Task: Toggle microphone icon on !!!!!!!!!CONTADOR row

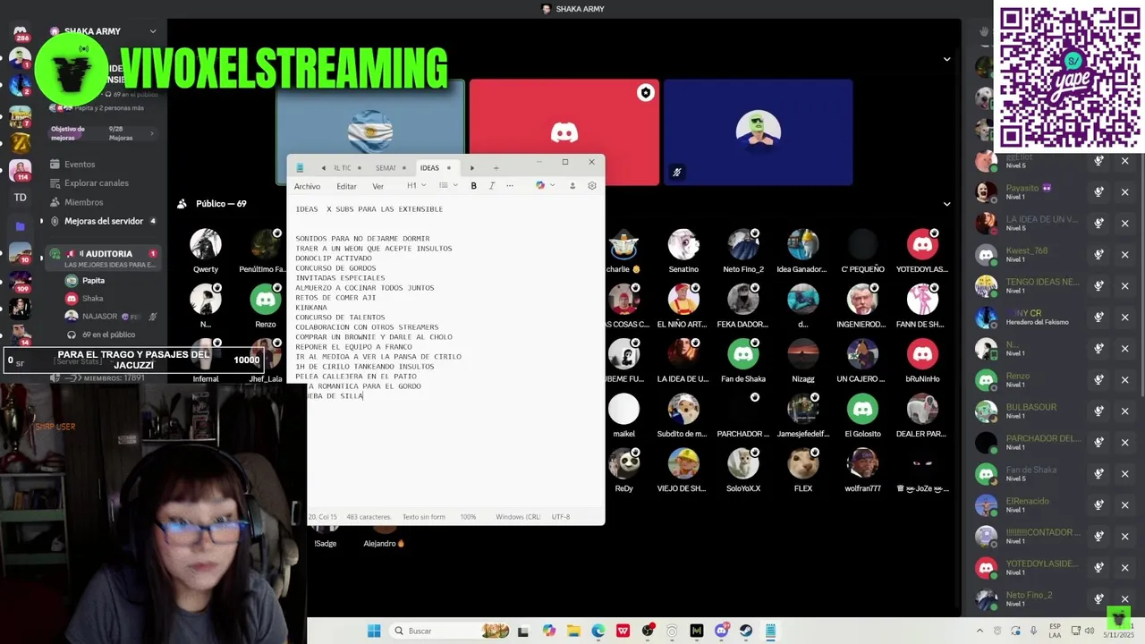Action: [1098, 537]
